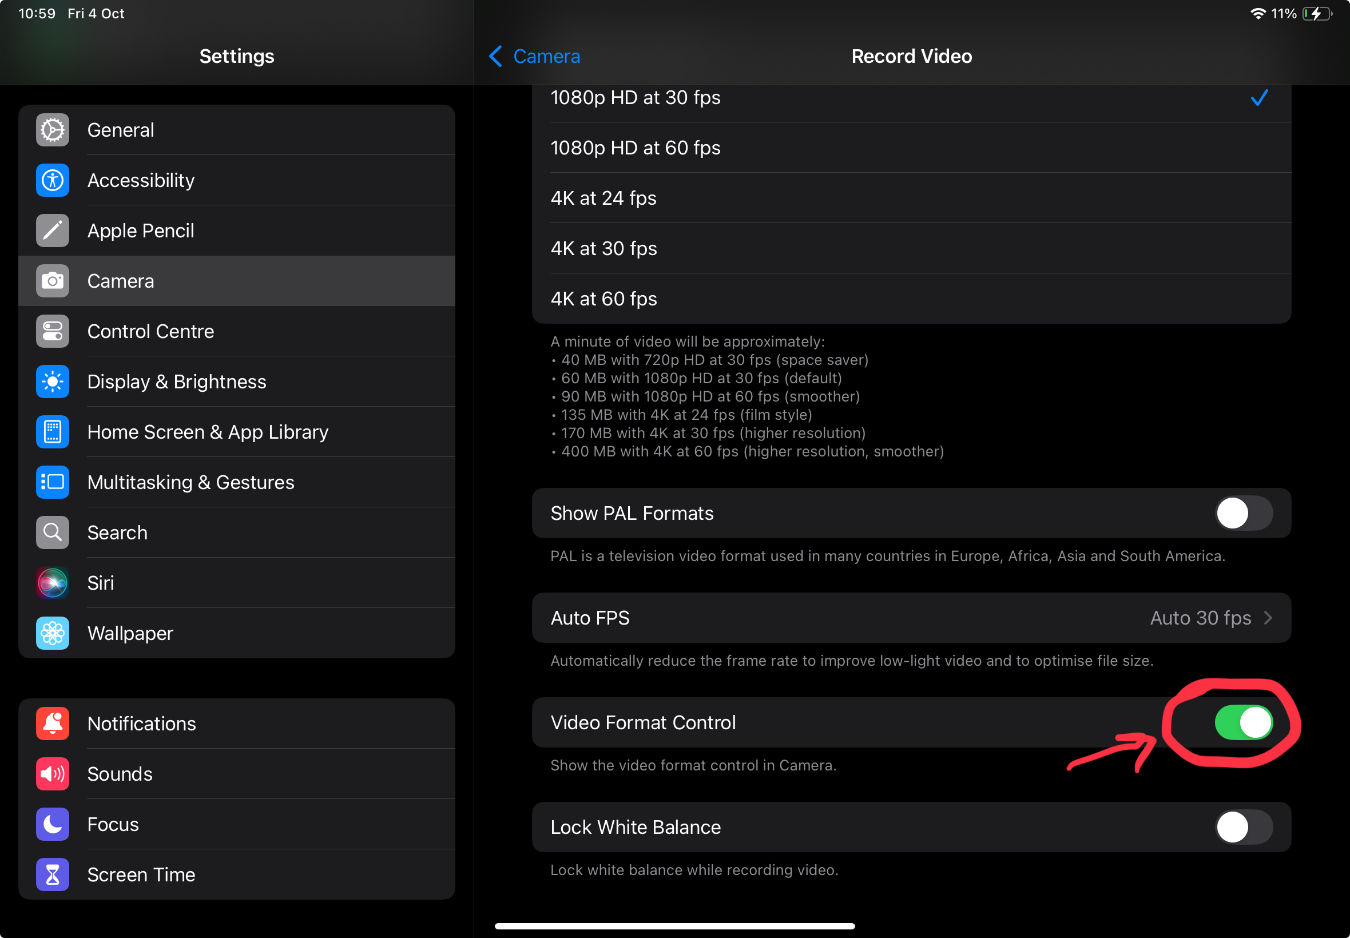
Task: Open Siri settings
Action: pos(237,583)
